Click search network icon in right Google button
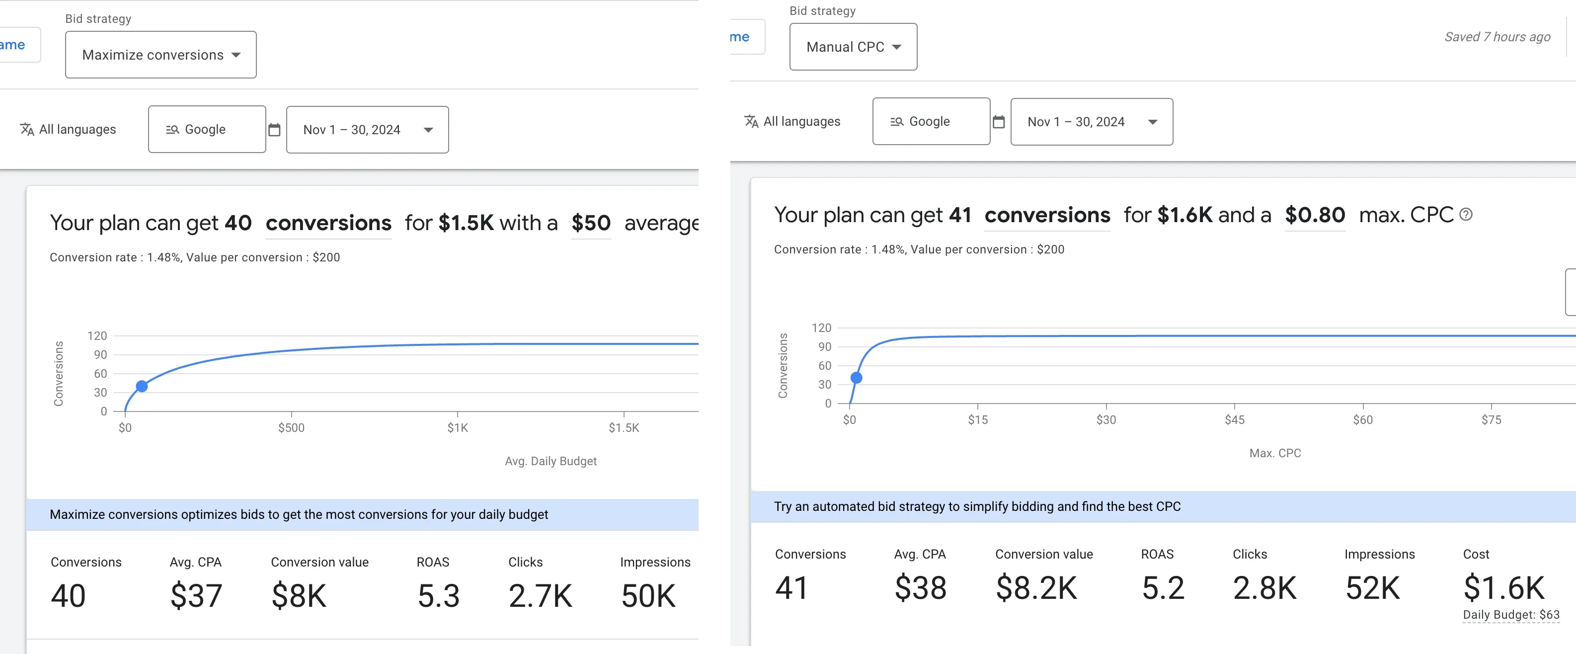Screen dimensions: 1576x654 897,121
